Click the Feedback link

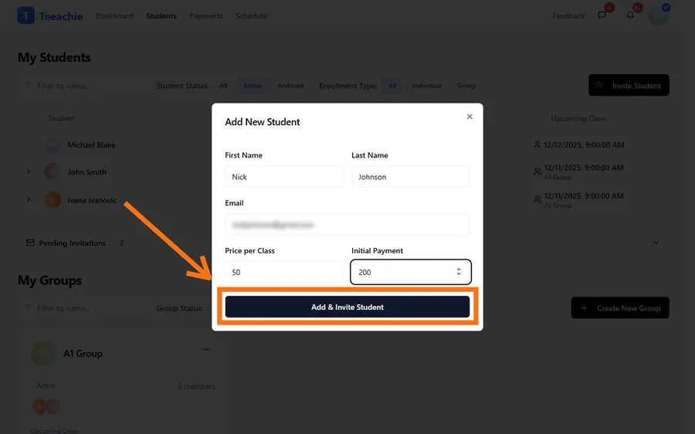coord(568,15)
